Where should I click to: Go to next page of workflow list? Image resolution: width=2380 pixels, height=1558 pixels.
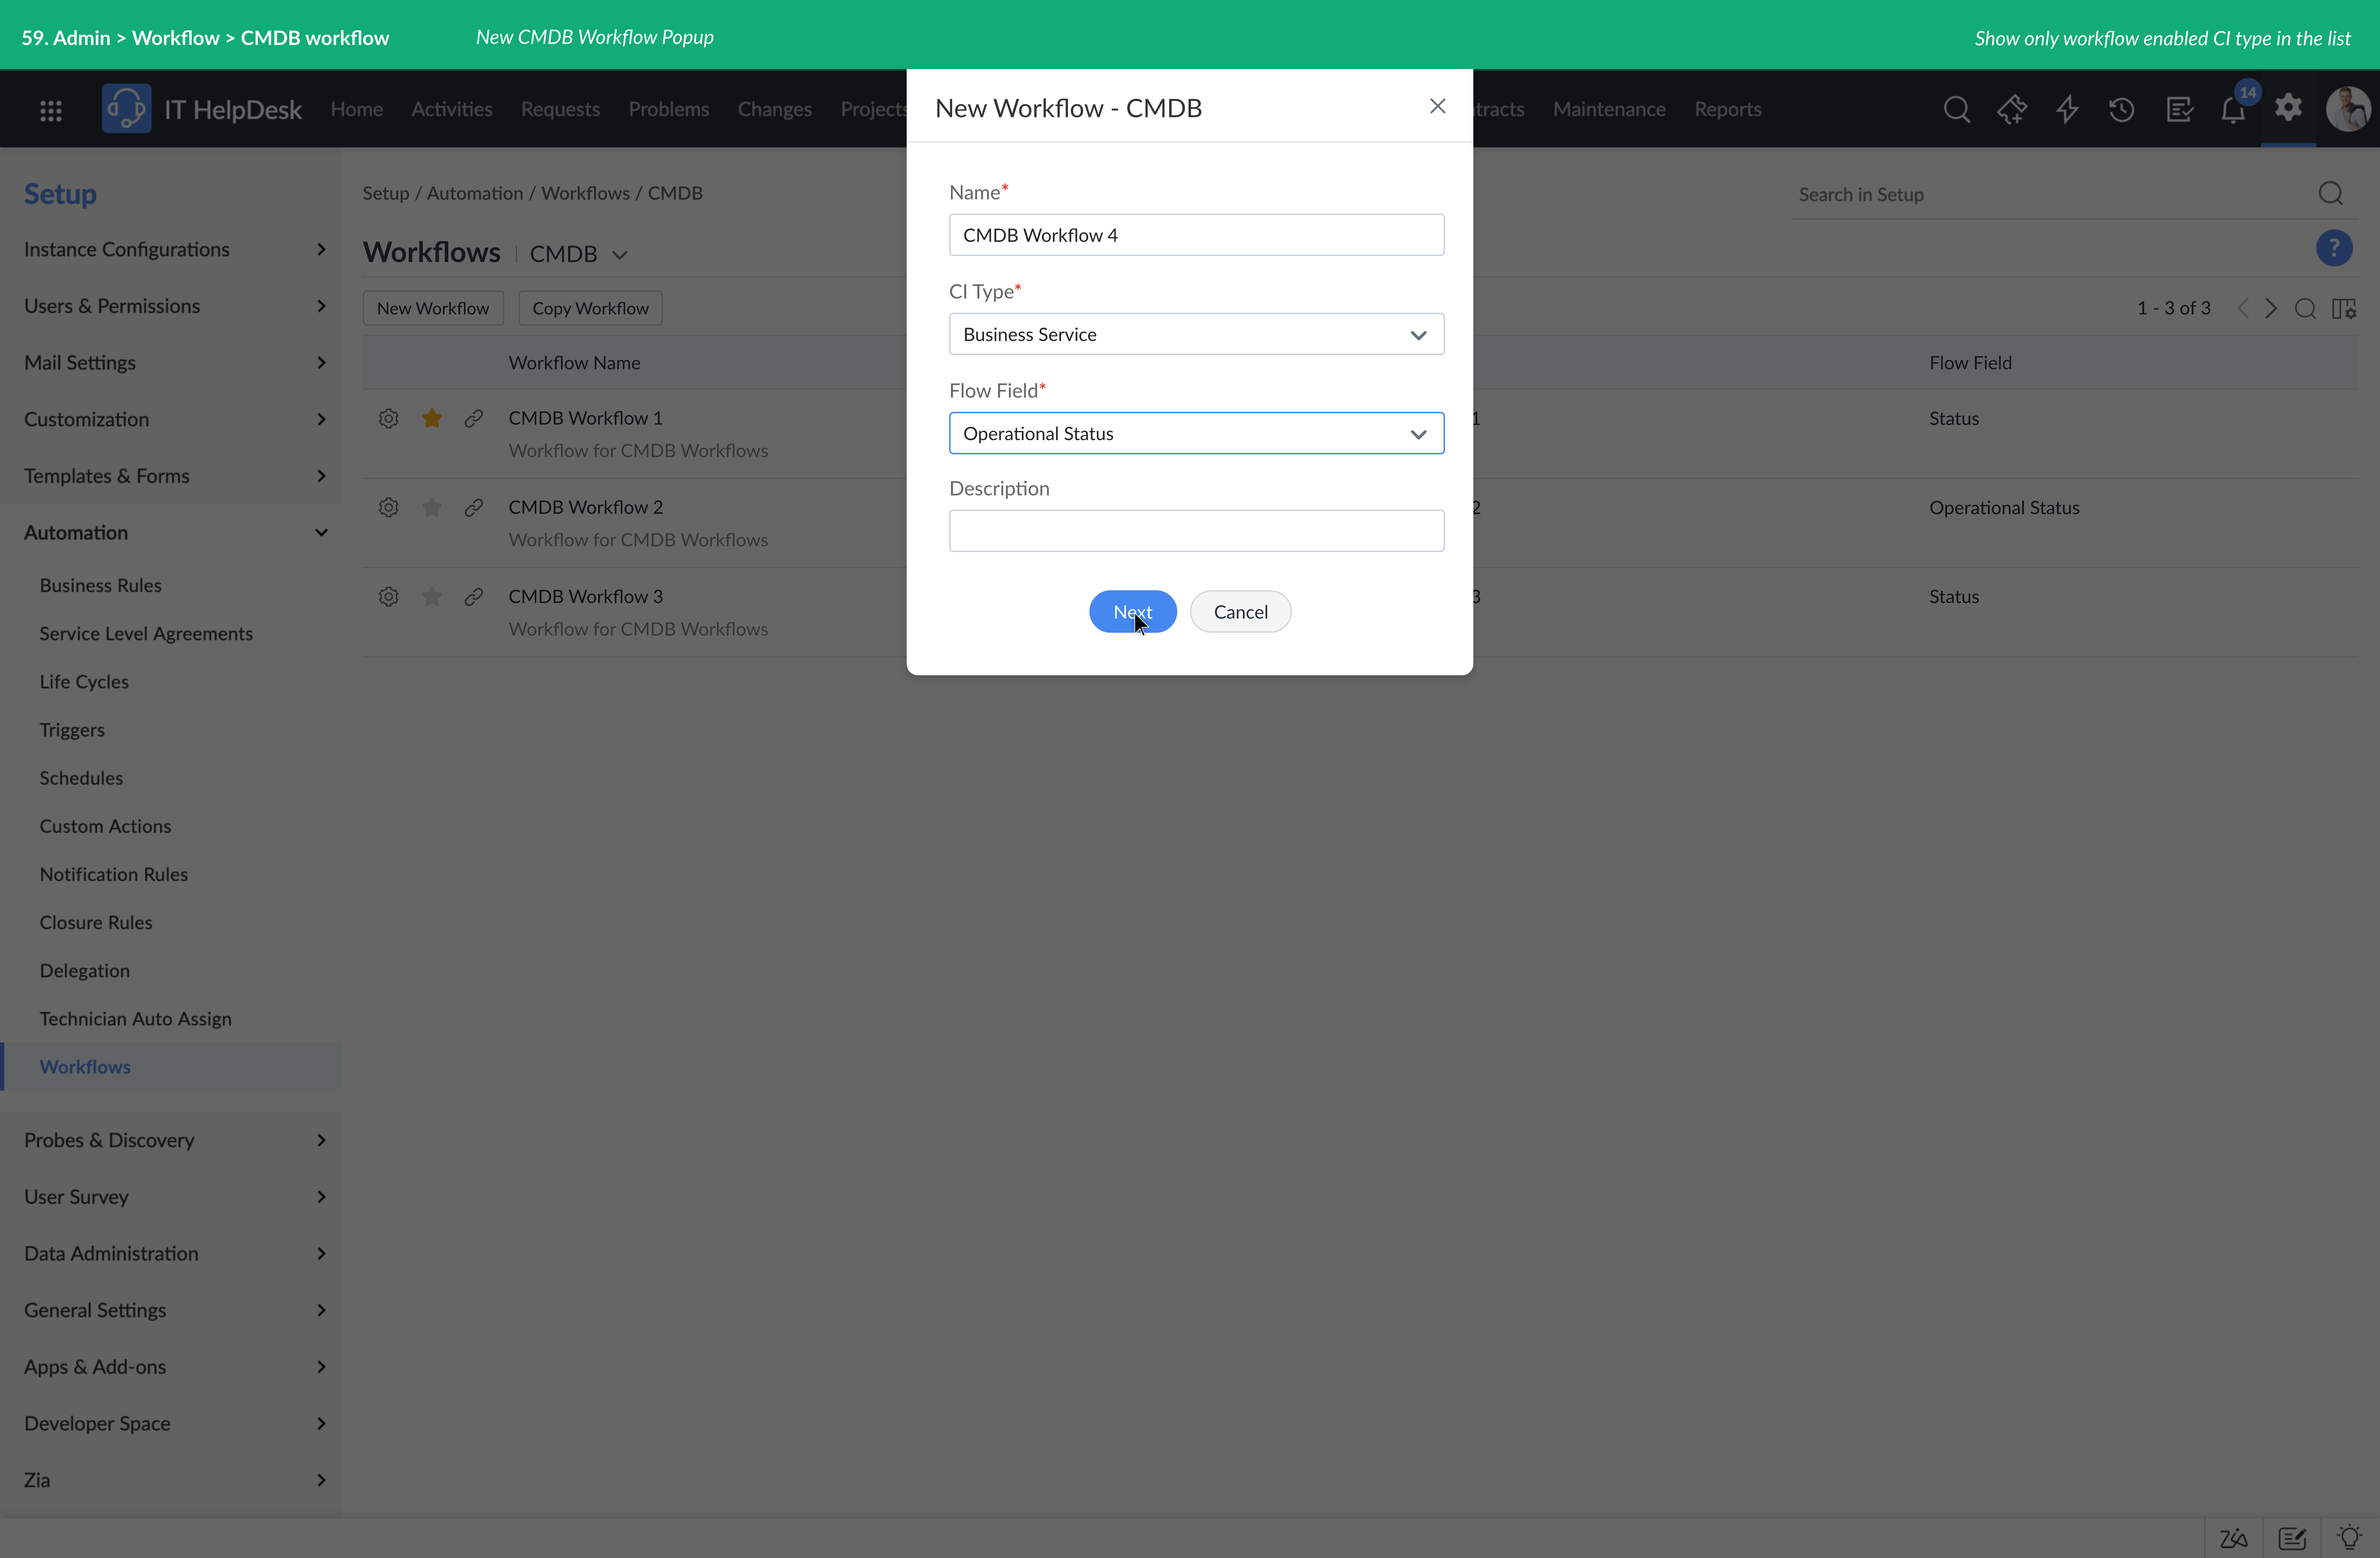2271,308
